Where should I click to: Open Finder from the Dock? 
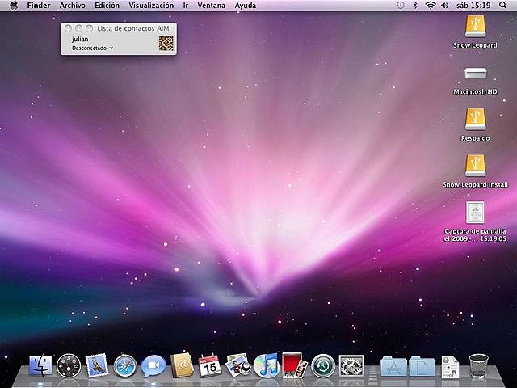click(x=40, y=365)
